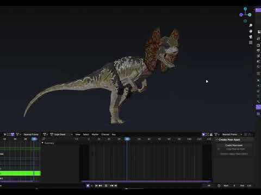Open the Marker menu in the Dope Sheet
261x195 pixels.
95,134
